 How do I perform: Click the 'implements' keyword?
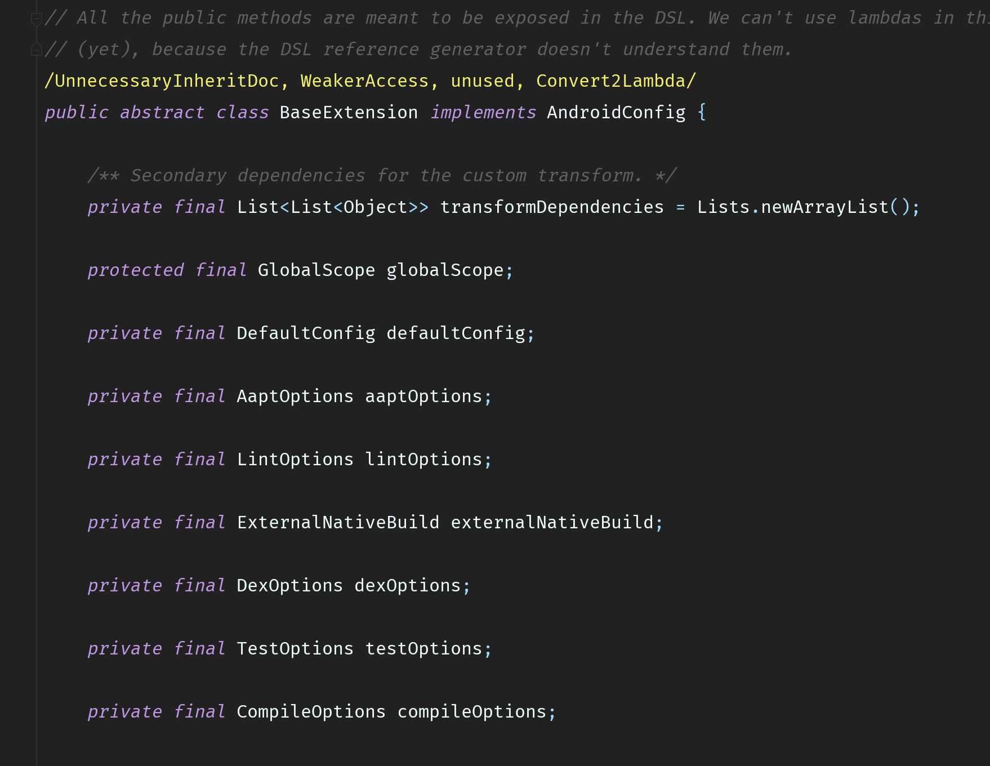(x=483, y=113)
